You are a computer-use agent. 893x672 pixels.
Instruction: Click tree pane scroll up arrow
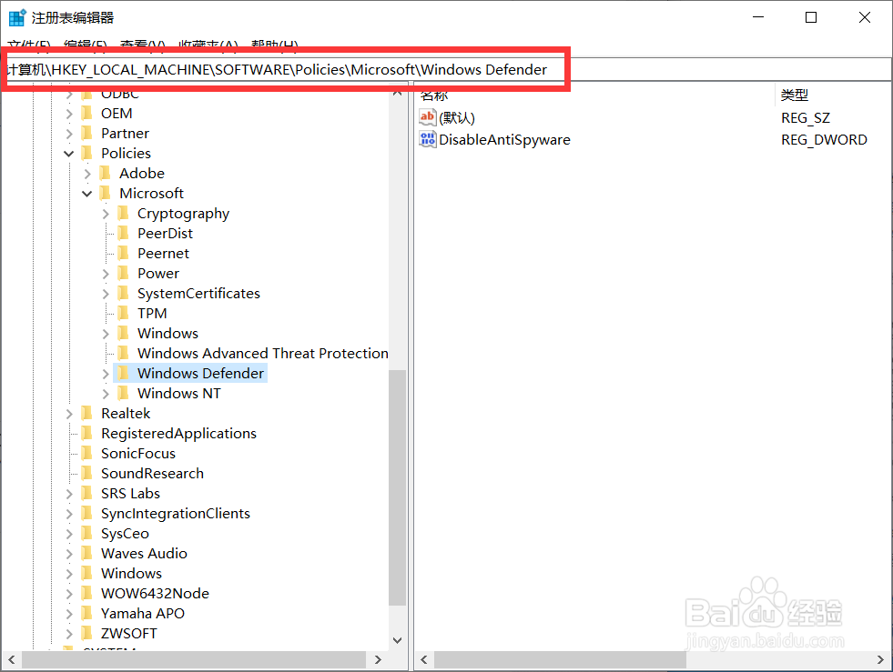click(397, 92)
